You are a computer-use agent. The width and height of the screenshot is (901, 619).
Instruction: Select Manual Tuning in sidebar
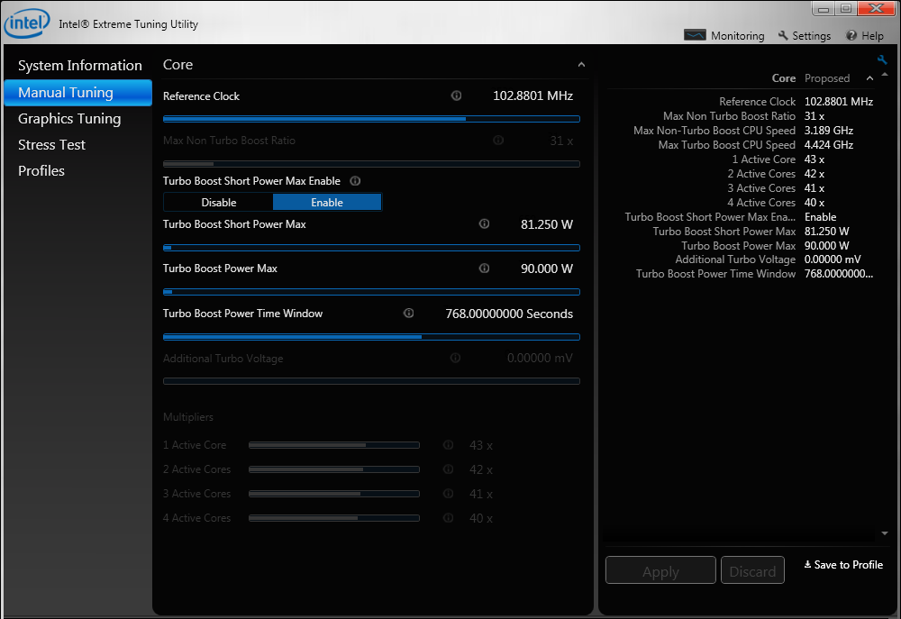pos(78,93)
